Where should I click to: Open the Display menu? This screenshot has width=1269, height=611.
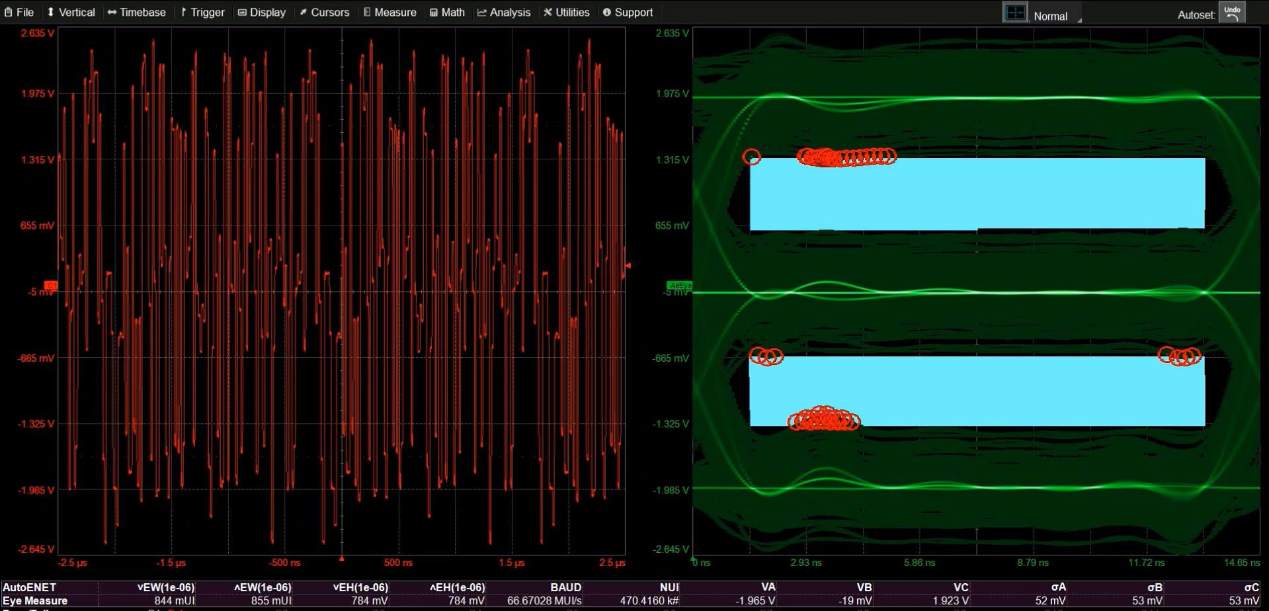pyautogui.click(x=262, y=13)
